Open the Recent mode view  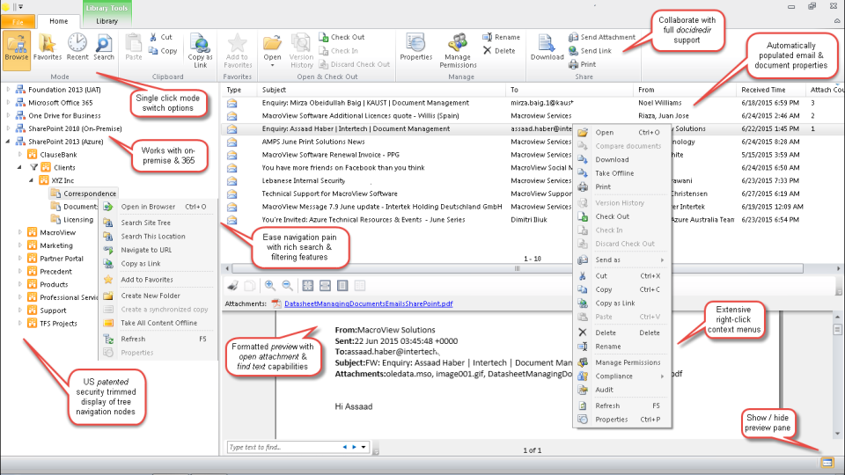[77, 47]
